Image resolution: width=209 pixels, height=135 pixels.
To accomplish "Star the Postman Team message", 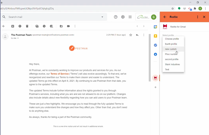I will [131, 35].
